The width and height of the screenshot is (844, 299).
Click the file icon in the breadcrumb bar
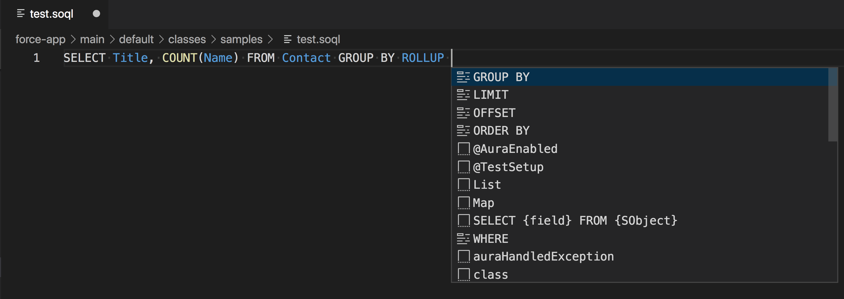pyautogui.click(x=287, y=39)
